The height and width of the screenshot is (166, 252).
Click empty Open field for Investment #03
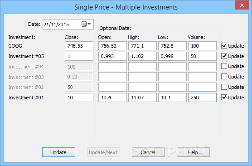tap(112, 77)
